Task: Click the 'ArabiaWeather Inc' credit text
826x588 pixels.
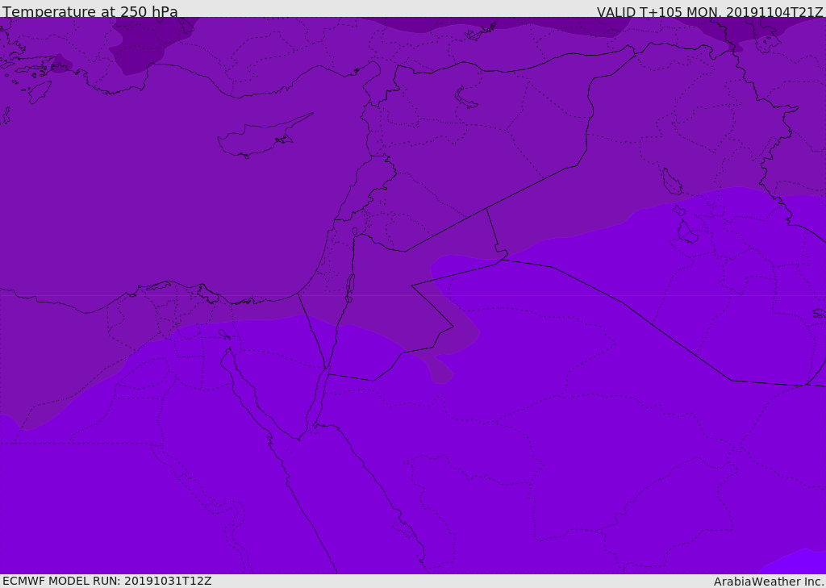Action: [769, 582]
